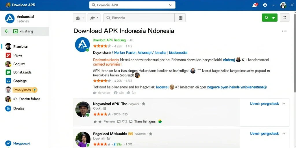Collapse the Nogwnkad APK Tho row chevron

tap(284, 104)
